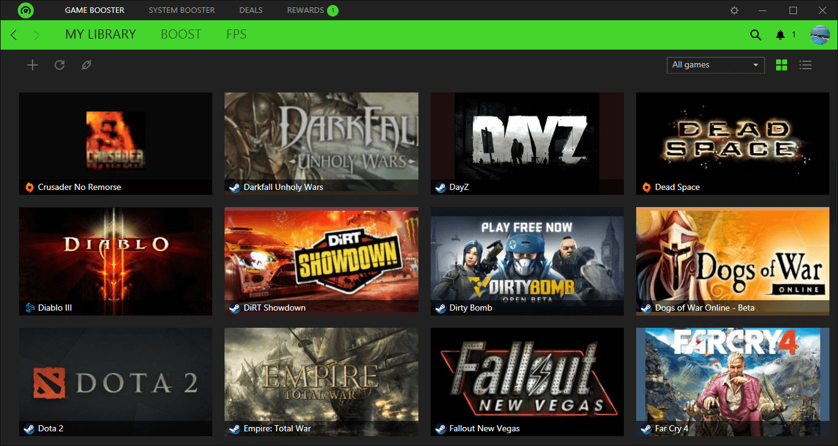Expand the All games filter dropdown
This screenshot has width=838, height=446.
point(715,65)
